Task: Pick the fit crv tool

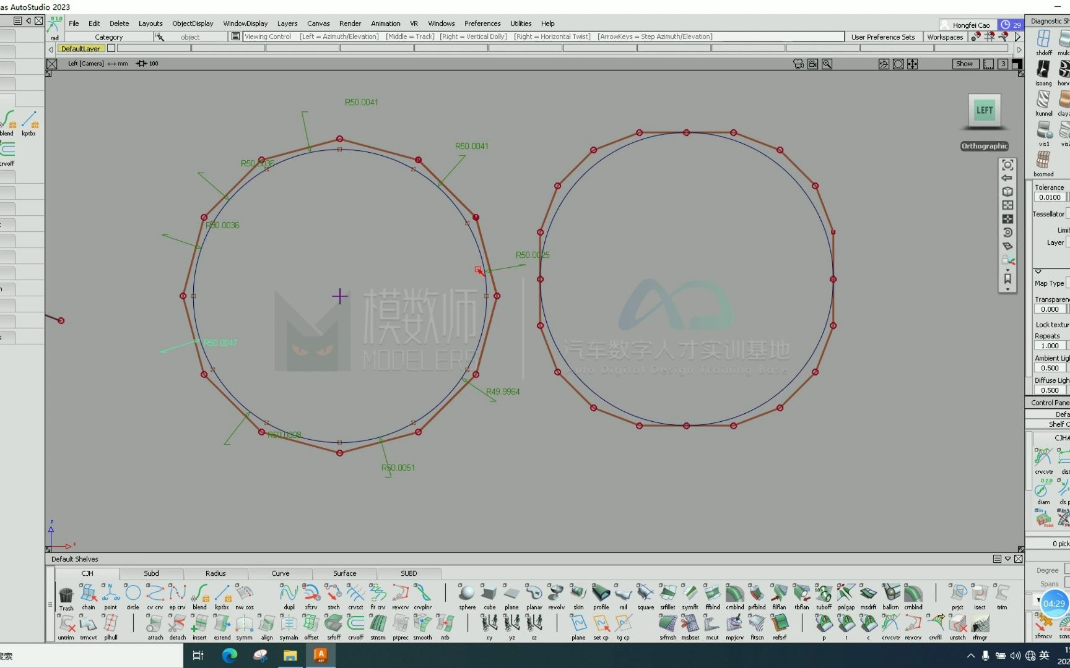Action: tap(378, 597)
